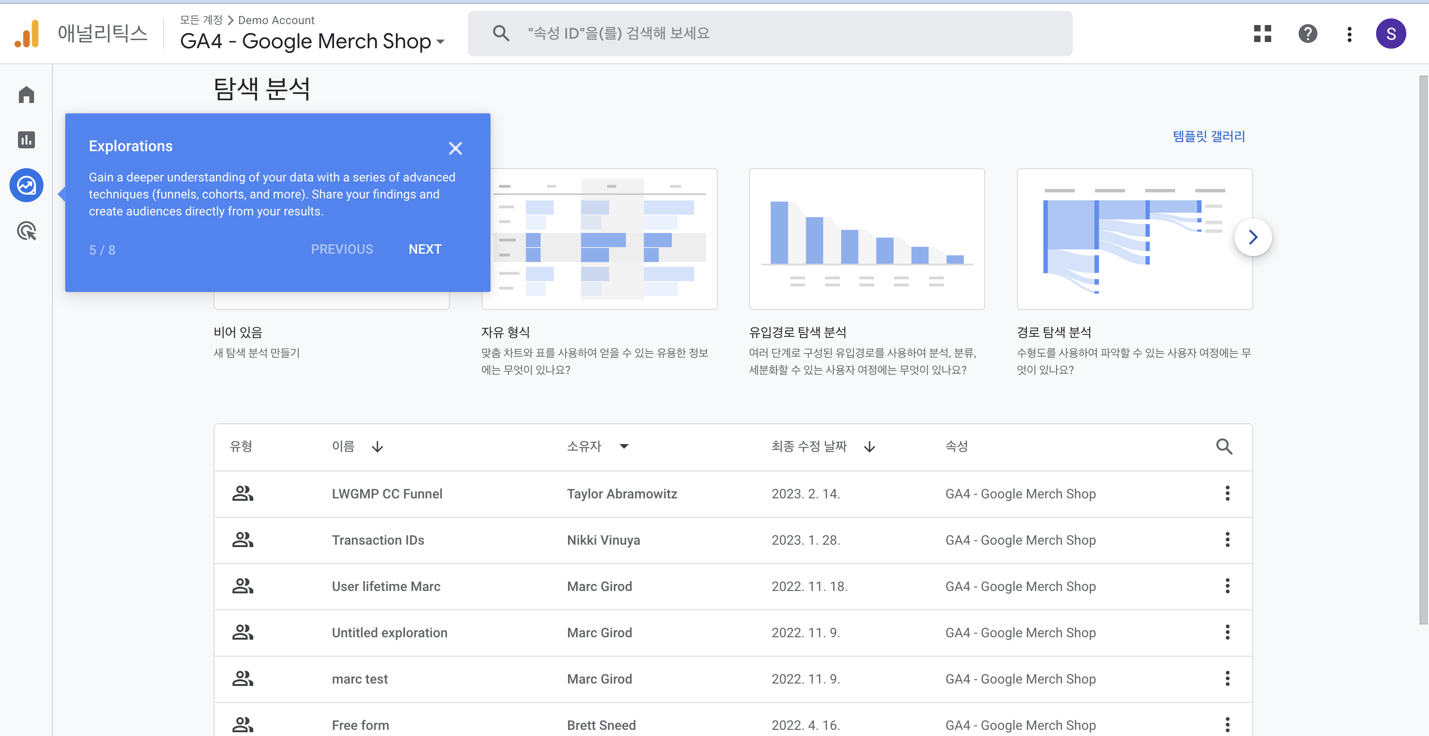Viewport: 1429px width, 736px height.
Task: Open the 템플릿 갤러리 link
Action: coord(1208,137)
